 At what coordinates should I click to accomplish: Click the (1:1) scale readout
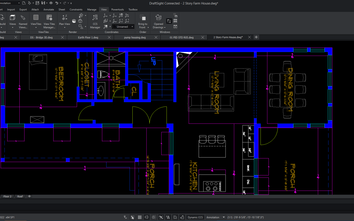230,217
